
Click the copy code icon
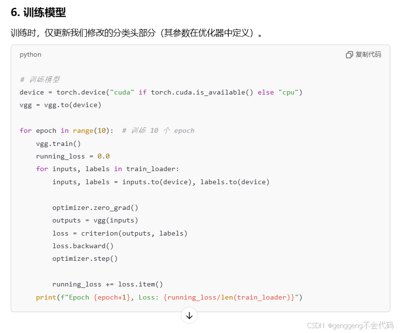point(349,55)
